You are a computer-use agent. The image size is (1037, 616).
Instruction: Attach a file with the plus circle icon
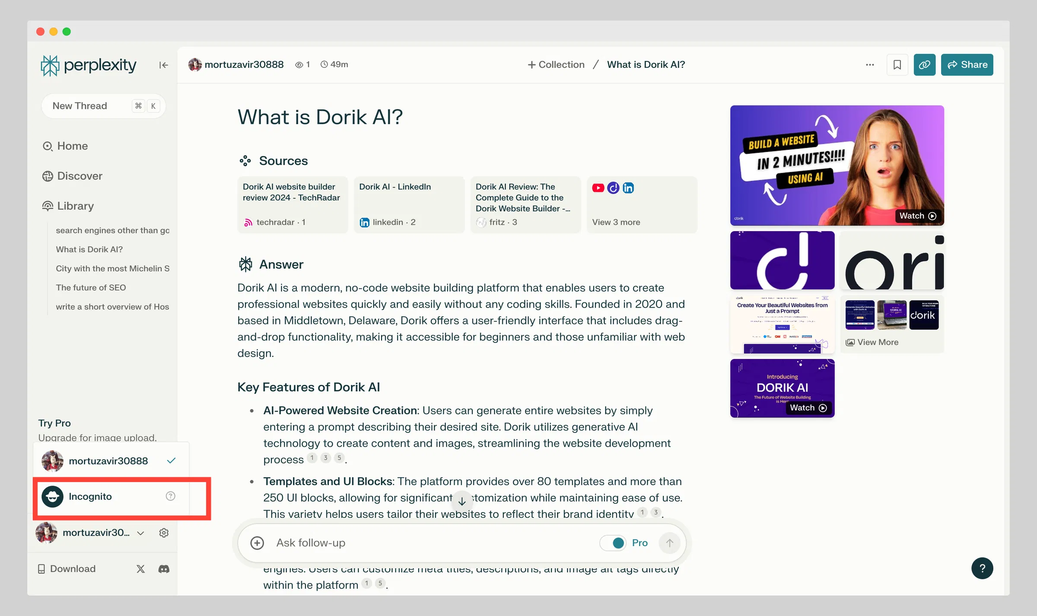click(257, 543)
